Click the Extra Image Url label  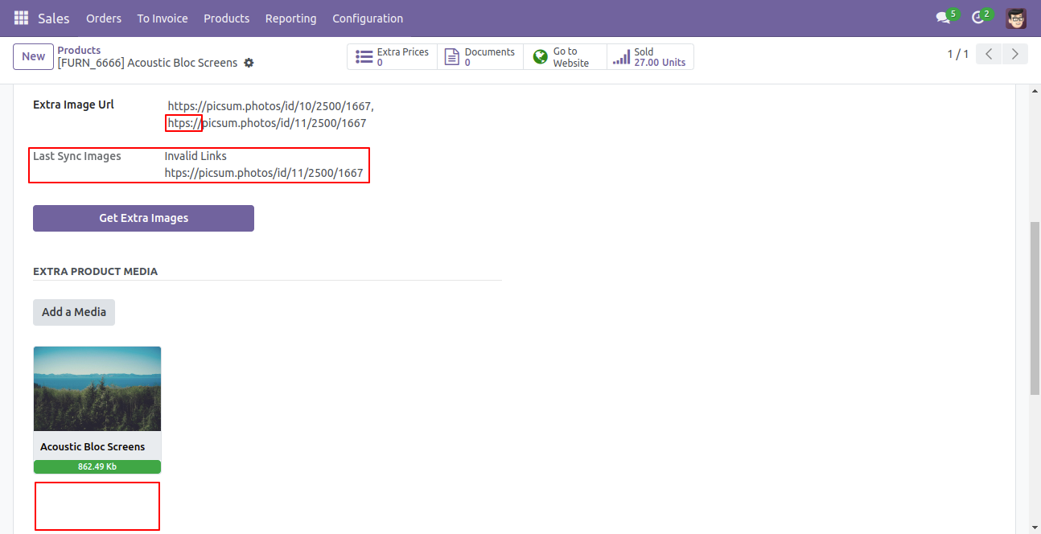tap(73, 105)
